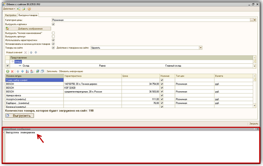
Task: Open price category selection with the ellipsis button
Action: (x=252, y=20)
